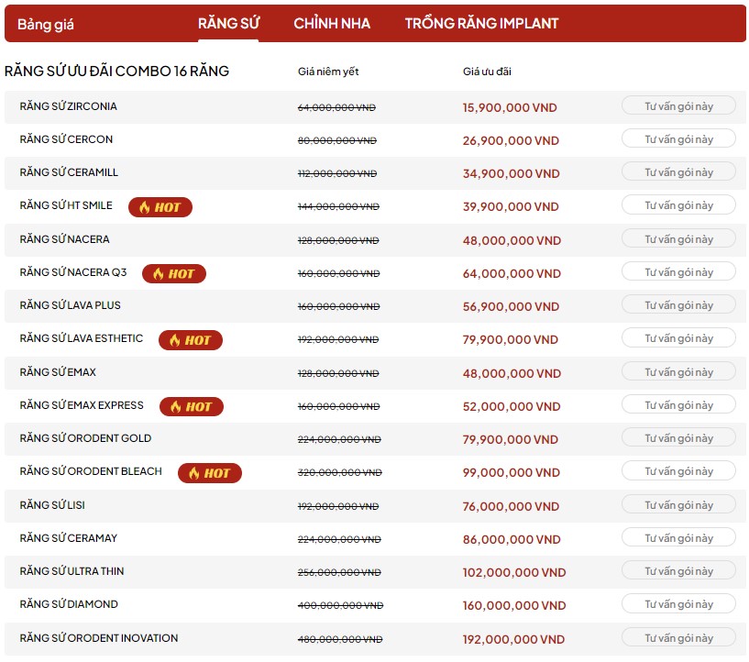Click 'Tư vấn gói này' for Diamond

pos(678,604)
